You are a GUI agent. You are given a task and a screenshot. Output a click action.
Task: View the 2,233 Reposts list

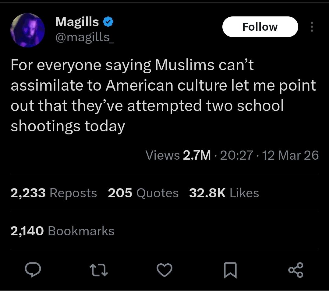pos(54,193)
